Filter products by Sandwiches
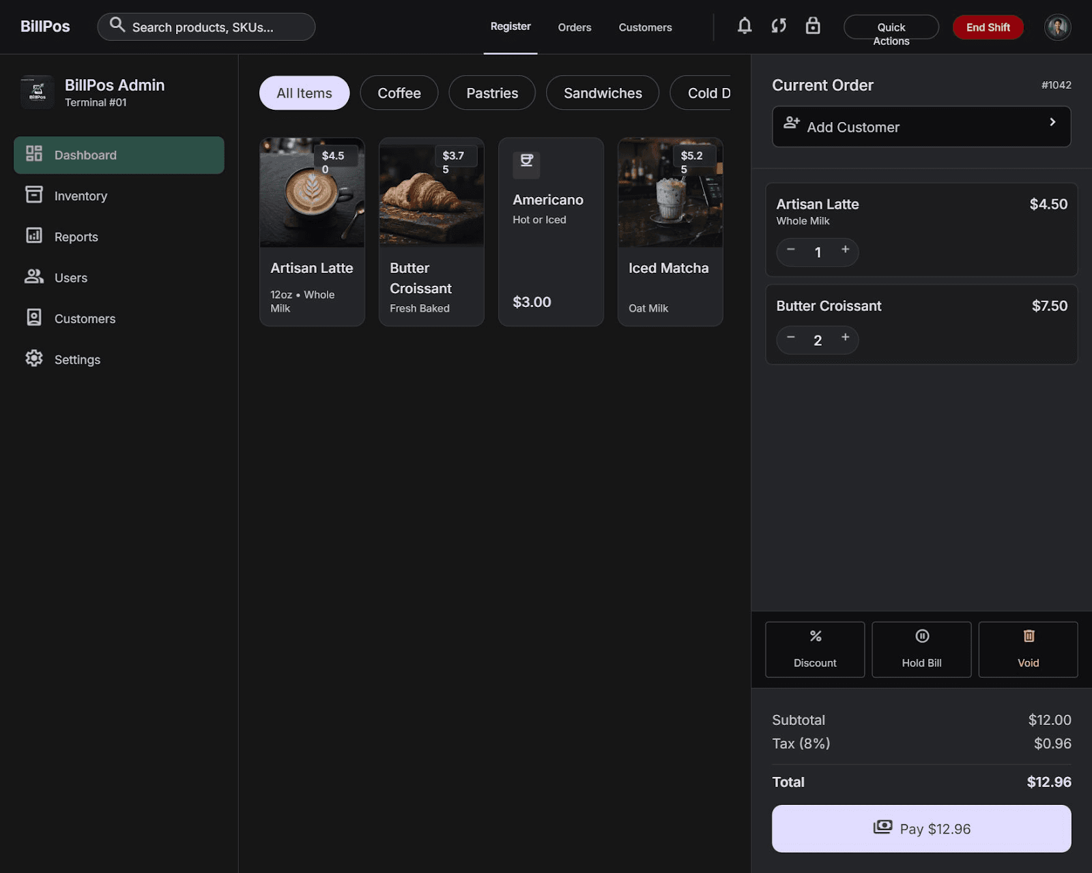1092x873 pixels. click(x=603, y=93)
